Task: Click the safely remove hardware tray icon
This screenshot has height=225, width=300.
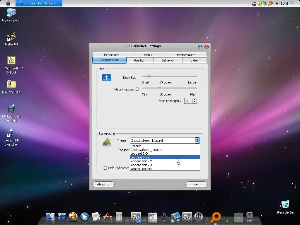Action: pyautogui.click(x=265, y=4)
